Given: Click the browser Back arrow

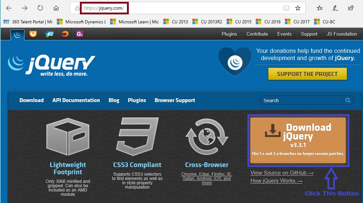Looking at the screenshot, I should (x=9, y=8).
